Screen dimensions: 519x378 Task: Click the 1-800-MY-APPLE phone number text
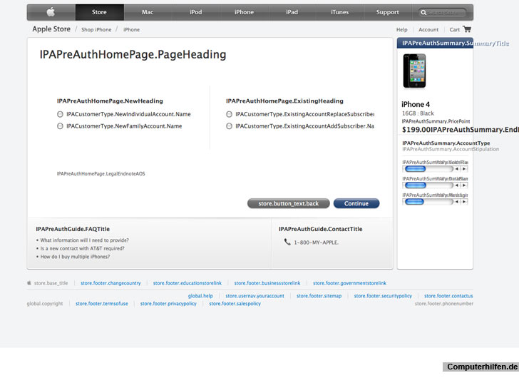[x=316, y=242]
